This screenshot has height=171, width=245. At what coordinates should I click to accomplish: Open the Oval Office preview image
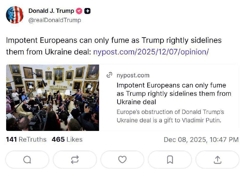tap(53, 98)
